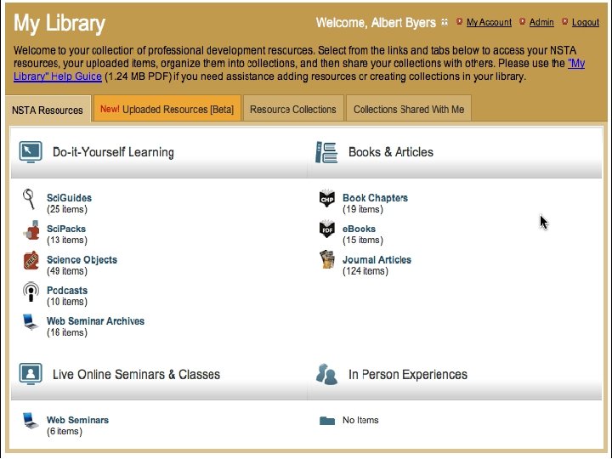Viewport: 612px width, 459px height.
Task: Click the SciPacks icon
Action: coord(31,230)
